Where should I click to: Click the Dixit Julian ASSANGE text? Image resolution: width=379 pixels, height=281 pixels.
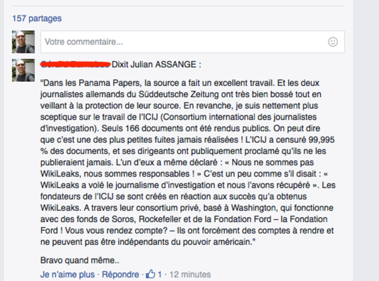coord(156,64)
